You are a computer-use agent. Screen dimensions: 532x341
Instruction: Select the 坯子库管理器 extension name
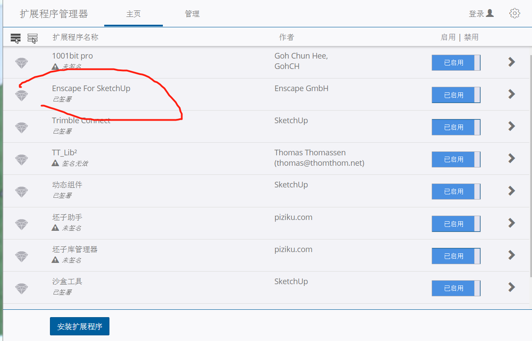coord(75,249)
